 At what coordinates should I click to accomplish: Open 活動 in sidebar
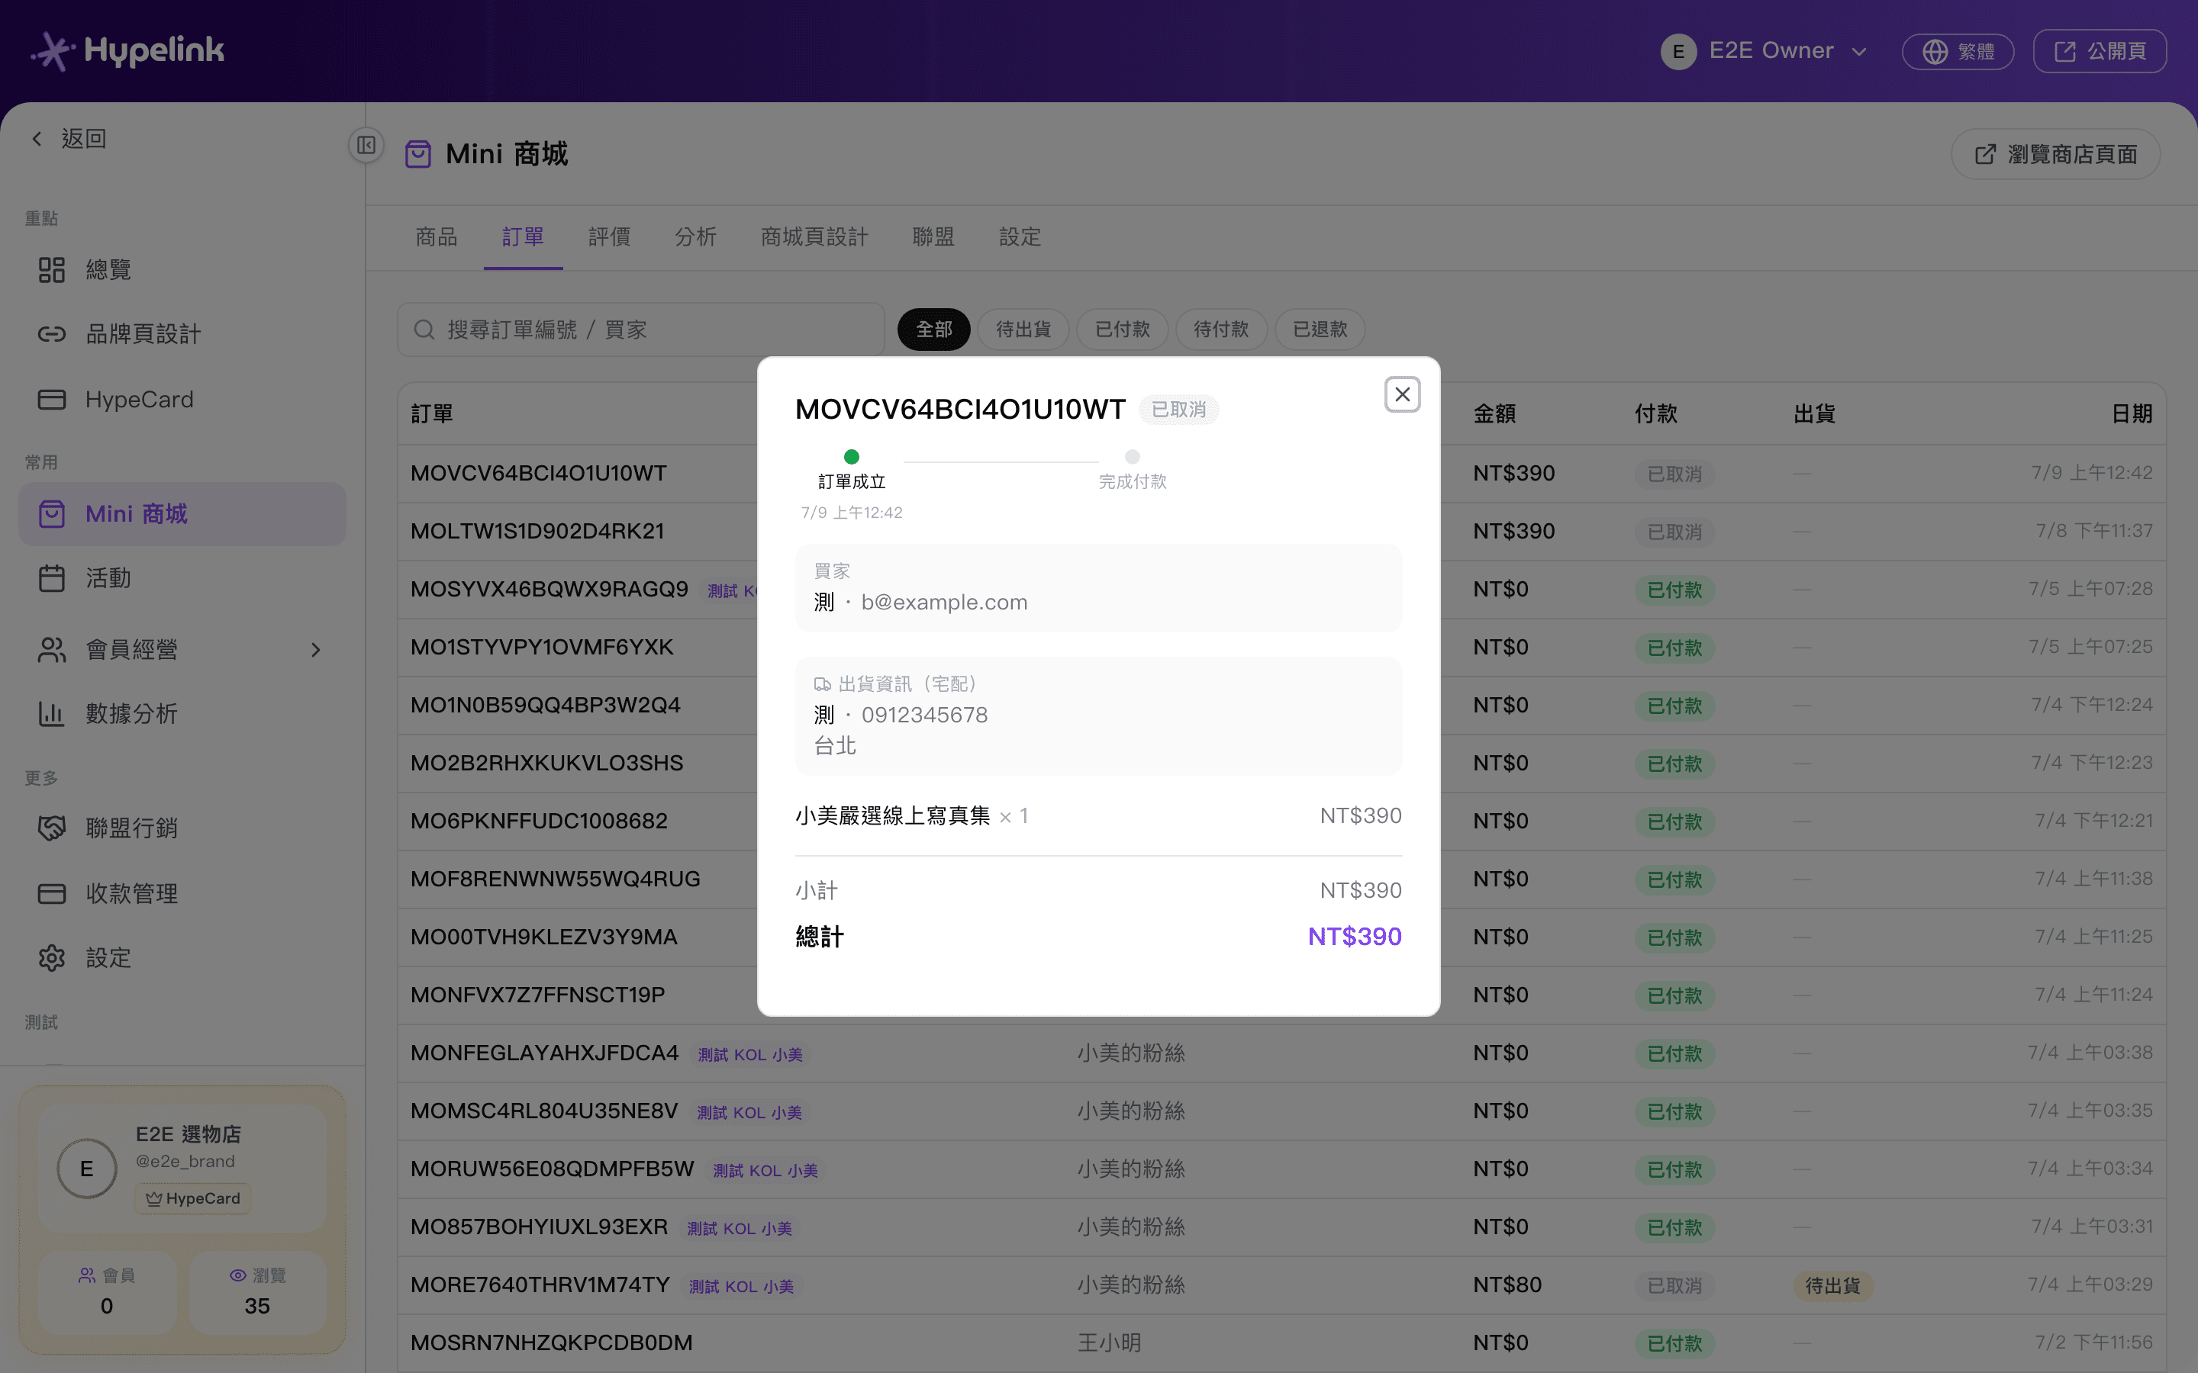click(x=182, y=578)
